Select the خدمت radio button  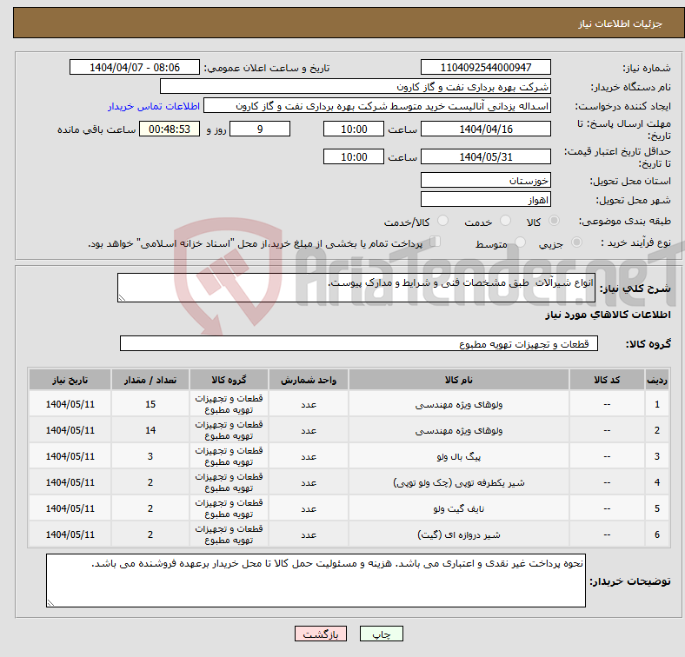point(505,221)
